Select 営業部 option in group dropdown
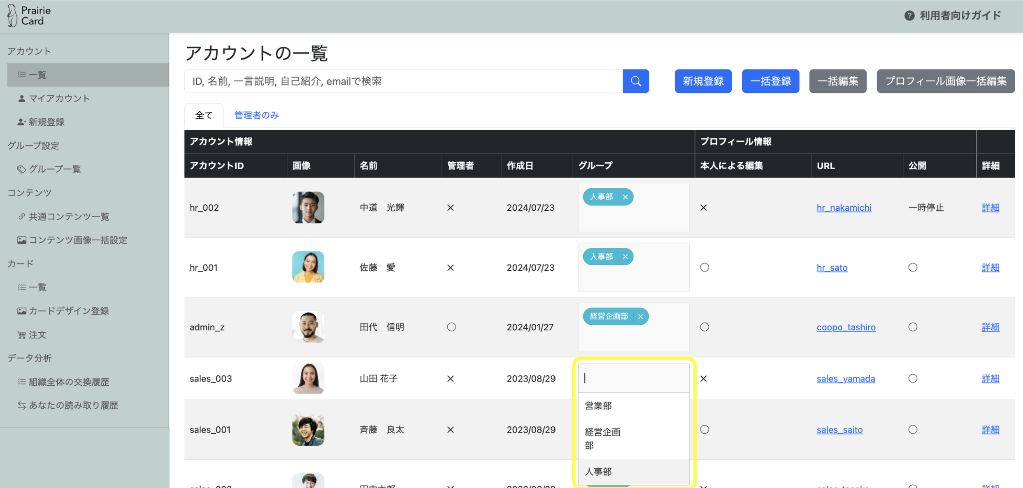This screenshot has height=488, width=1023. (x=598, y=406)
